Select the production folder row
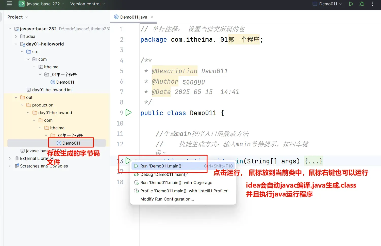This screenshot has width=381, height=246. (x=57, y=105)
